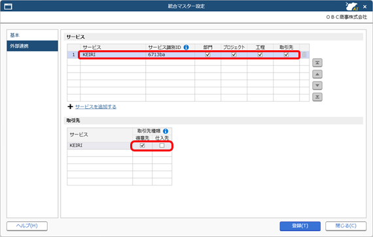Check 仕入先 for KEIRI

tap(162, 145)
